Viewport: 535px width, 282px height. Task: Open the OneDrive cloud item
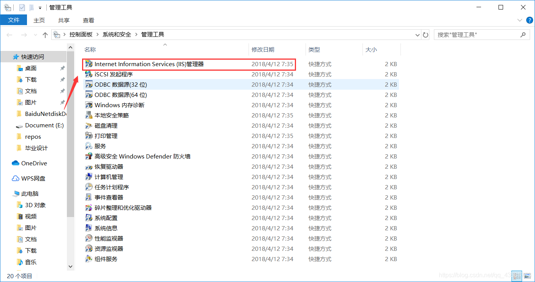[x=30, y=163]
